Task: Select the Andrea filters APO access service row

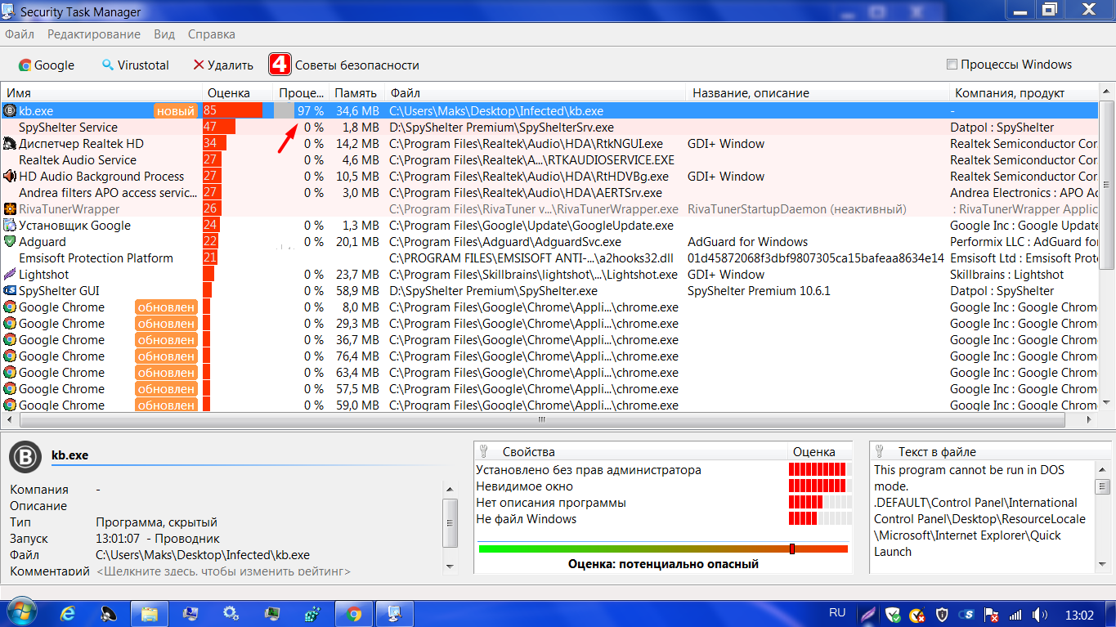Action: click(549, 193)
